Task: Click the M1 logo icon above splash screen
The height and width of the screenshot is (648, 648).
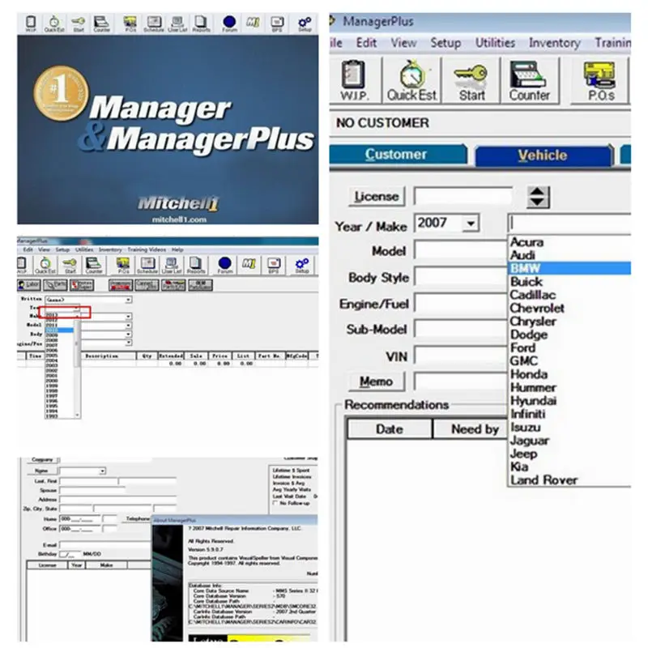Action: [253, 23]
